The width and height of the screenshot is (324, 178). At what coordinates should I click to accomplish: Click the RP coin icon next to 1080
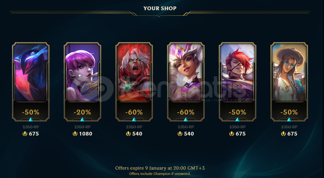click(x=75, y=134)
